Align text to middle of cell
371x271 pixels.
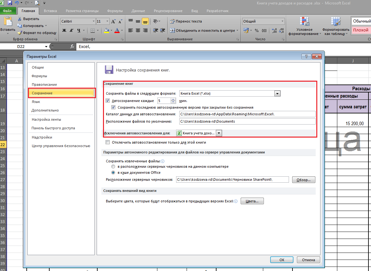[138, 21]
